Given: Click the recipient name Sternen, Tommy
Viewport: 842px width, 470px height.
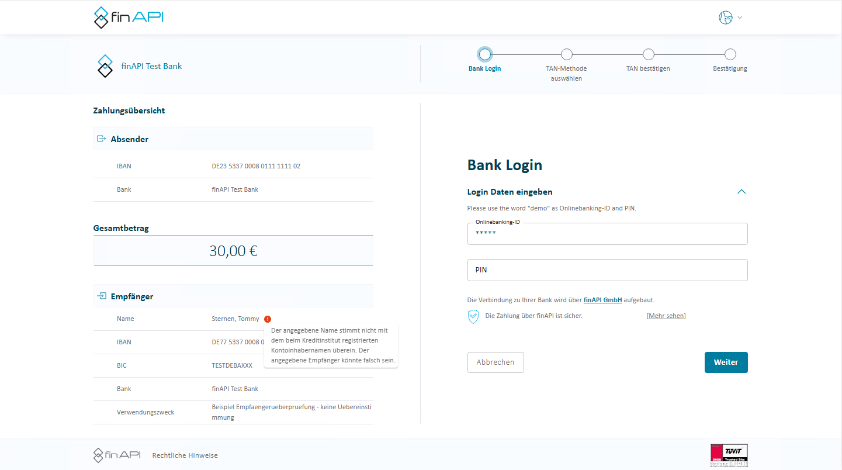Looking at the screenshot, I should (x=235, y=319).
